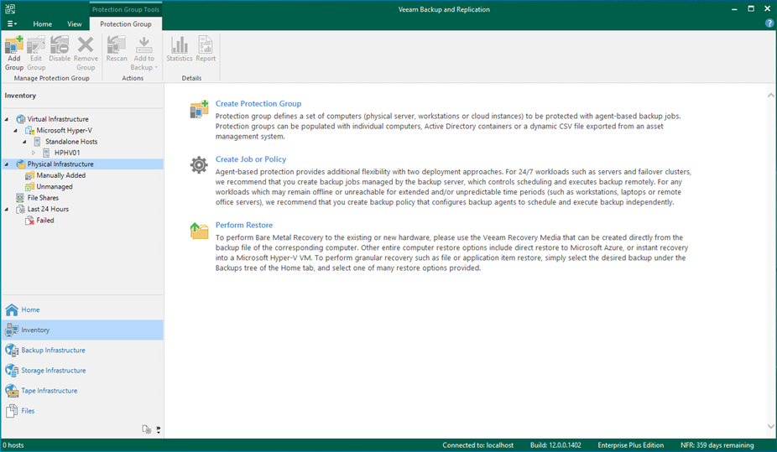
Task: Select the Protection Group ribbon tab
Action: click(126, 23)
